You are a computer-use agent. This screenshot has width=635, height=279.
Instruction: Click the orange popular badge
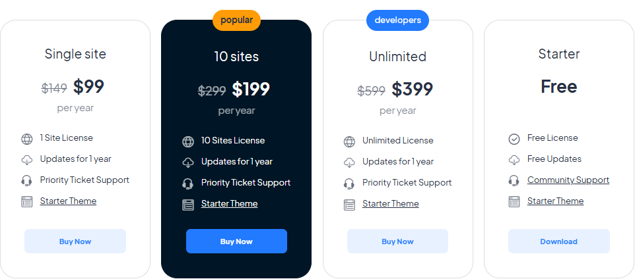coord(236,20)
